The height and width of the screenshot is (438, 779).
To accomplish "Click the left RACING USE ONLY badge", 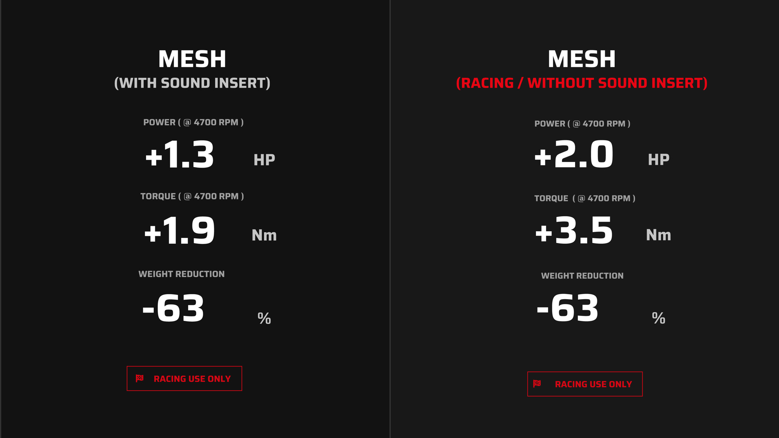I will pyautogui.click(x=184, y=378).
